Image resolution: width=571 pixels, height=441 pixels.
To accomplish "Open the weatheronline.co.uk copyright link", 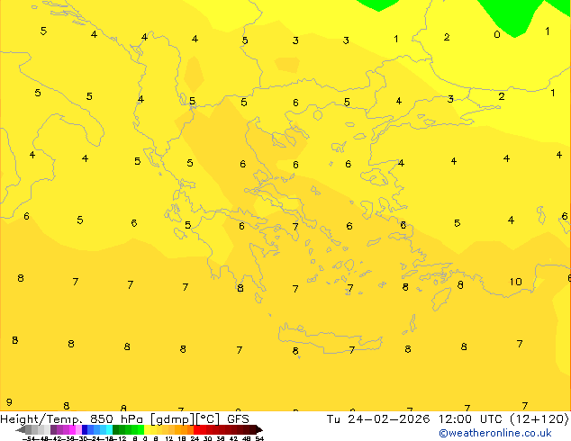I will click(494, 433).
